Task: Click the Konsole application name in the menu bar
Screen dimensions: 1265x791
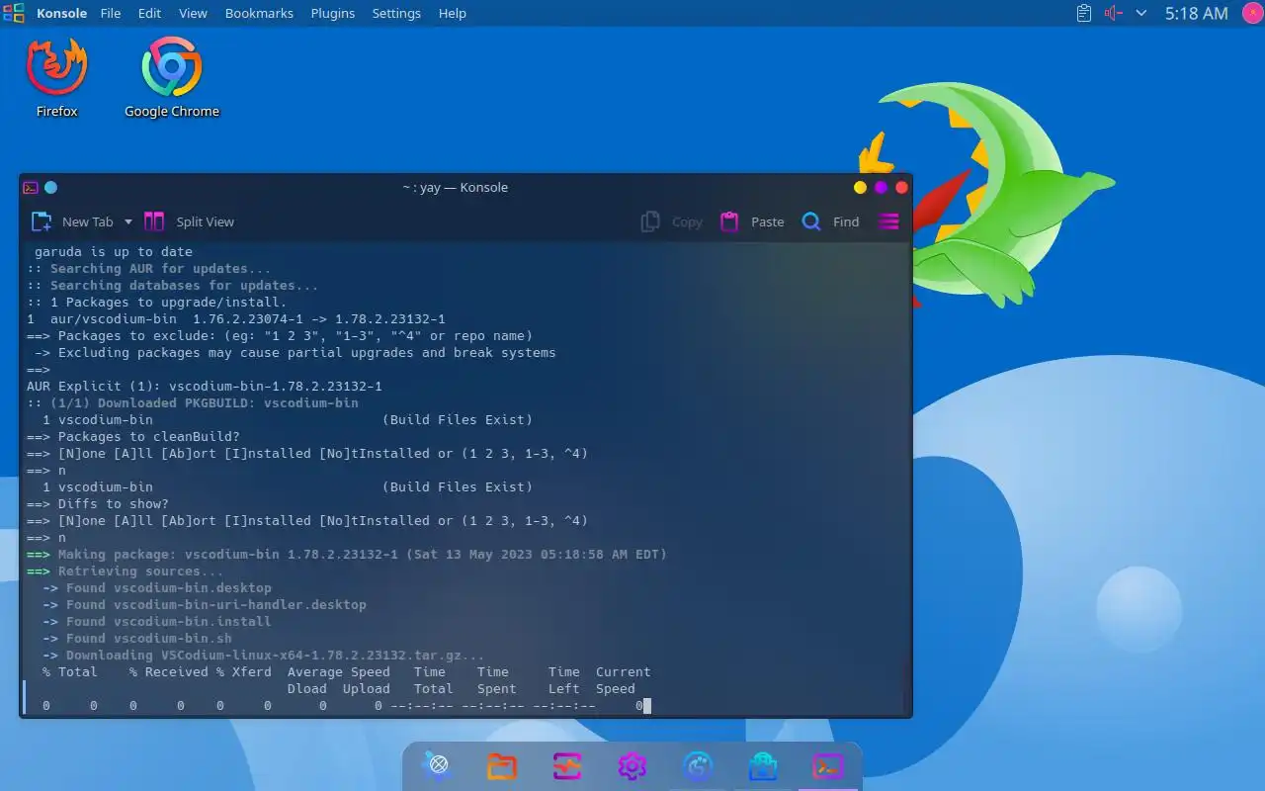Action: [61, 13]
